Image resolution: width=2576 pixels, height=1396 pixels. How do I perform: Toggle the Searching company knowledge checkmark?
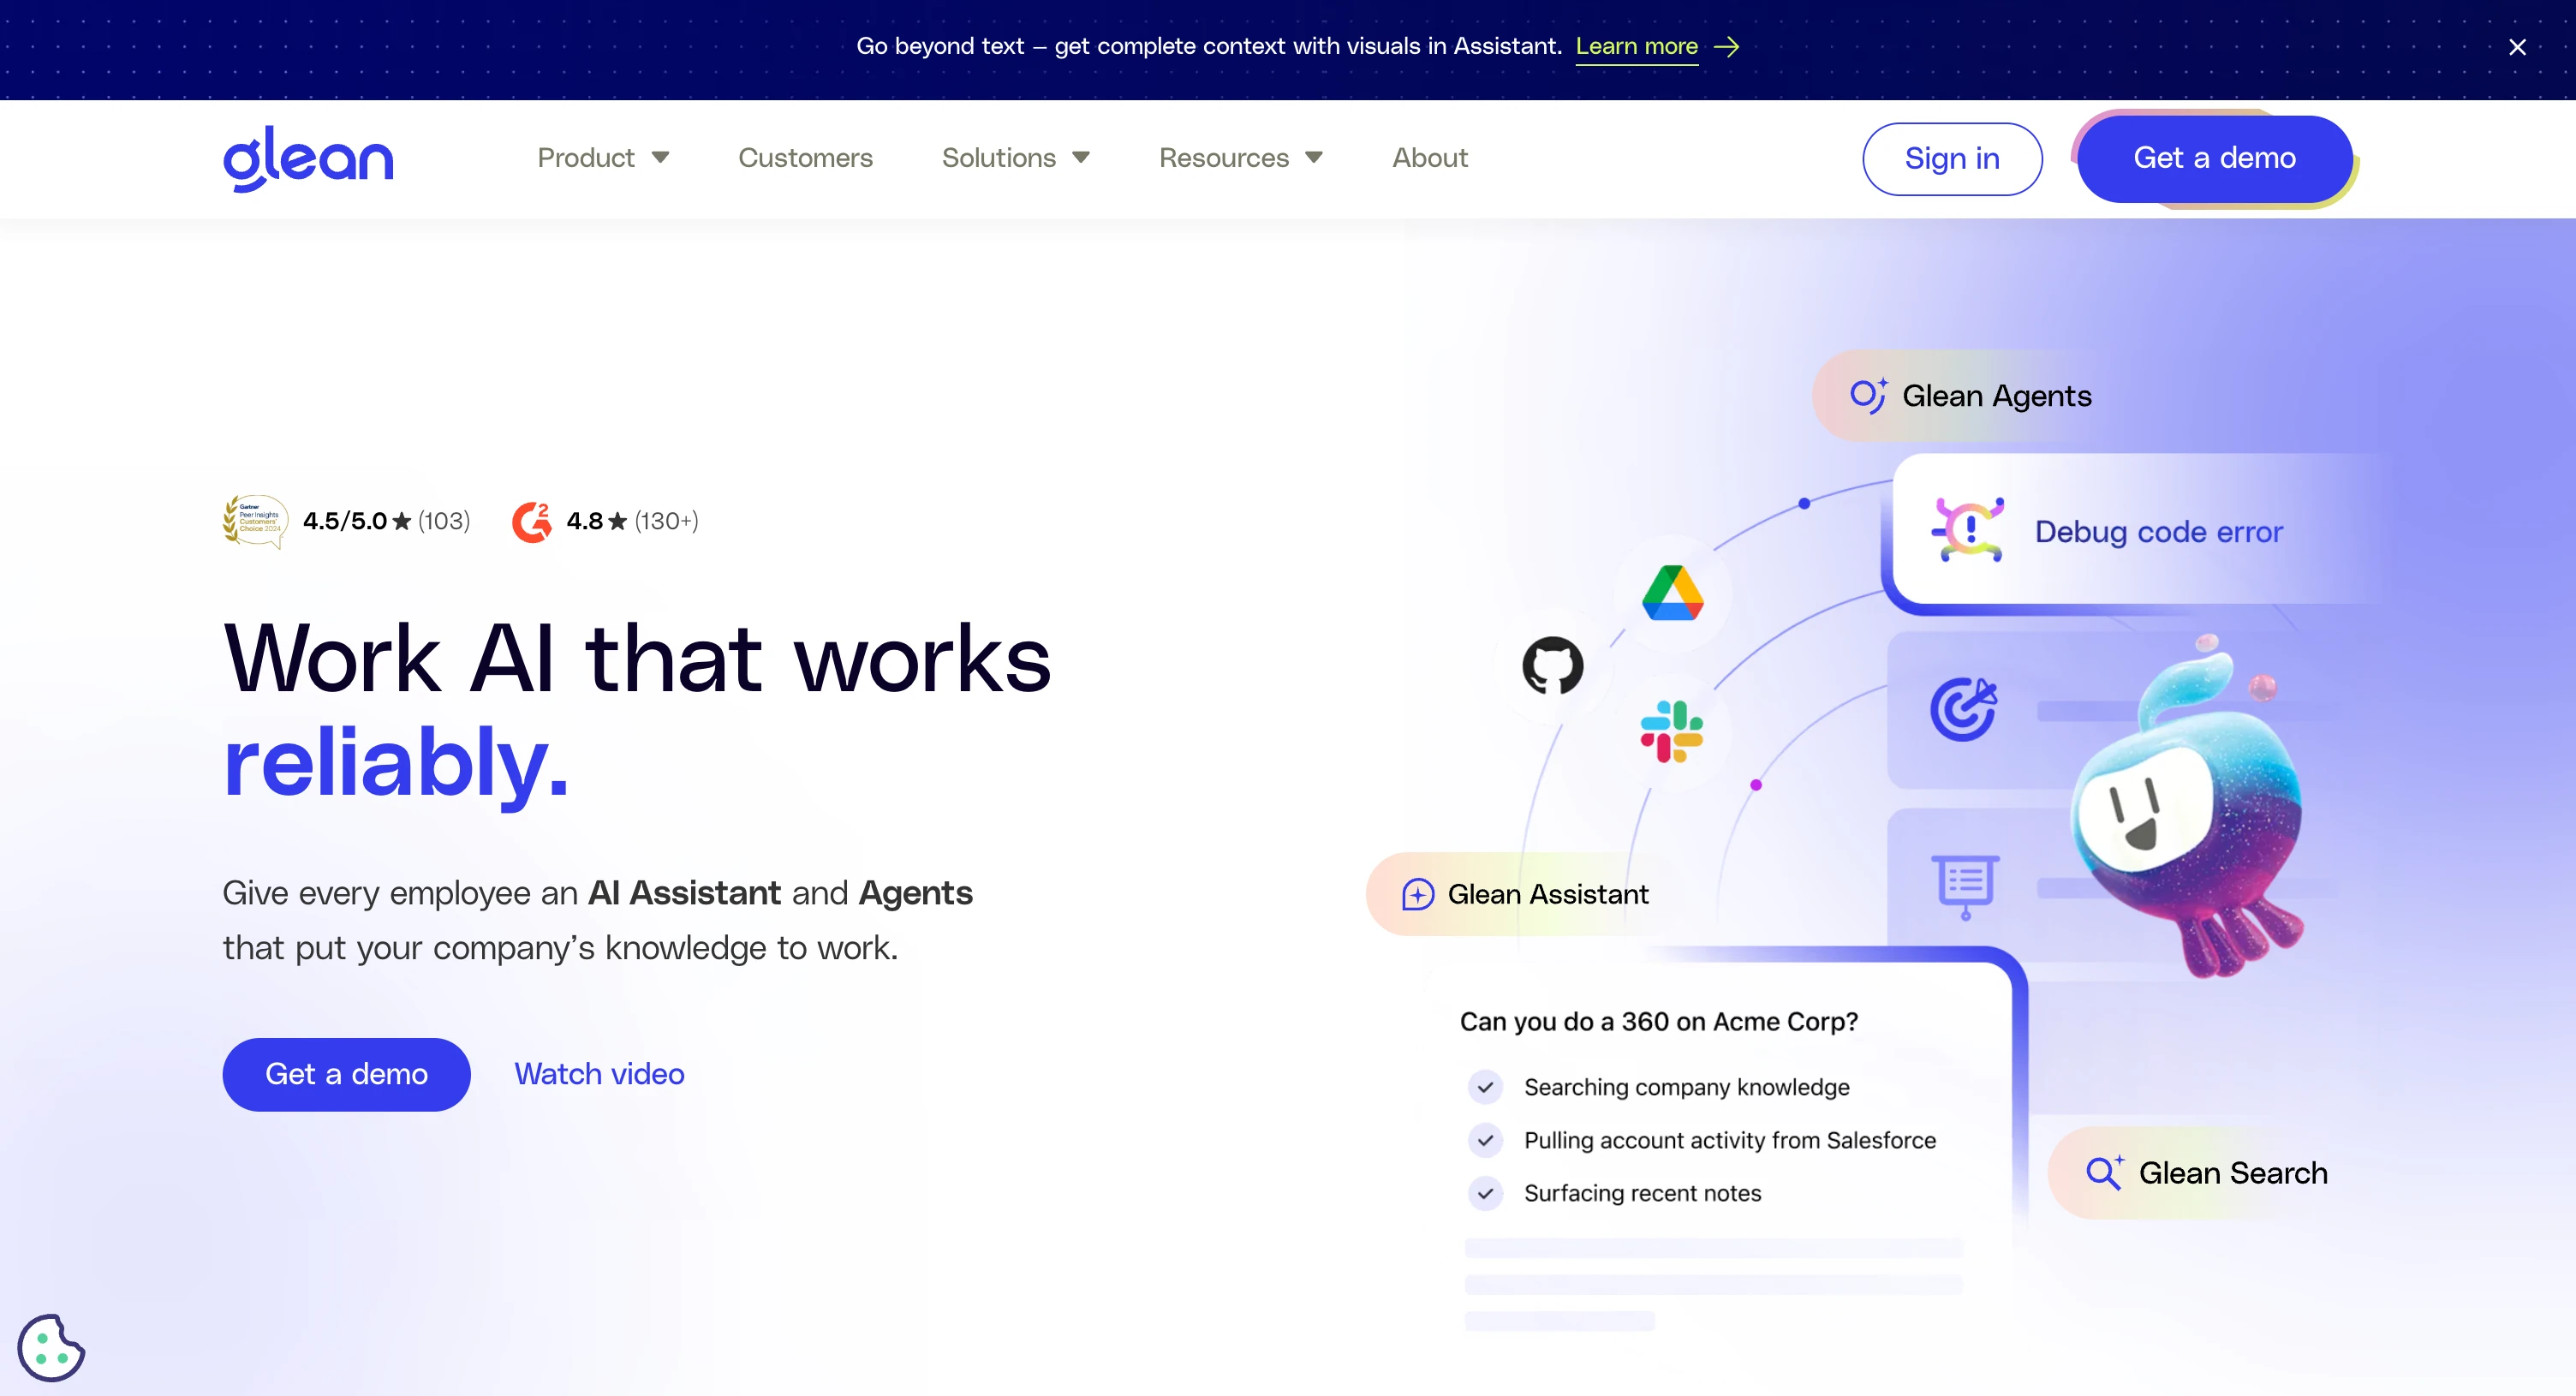[x=1486, y=1087]
